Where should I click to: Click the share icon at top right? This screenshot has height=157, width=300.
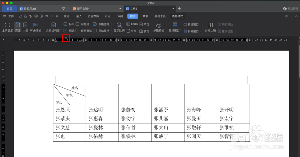286,16
